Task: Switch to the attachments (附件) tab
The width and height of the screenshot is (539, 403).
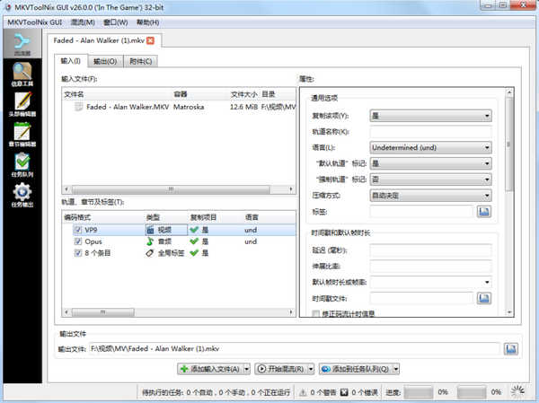Action: [x=141, y=62]
